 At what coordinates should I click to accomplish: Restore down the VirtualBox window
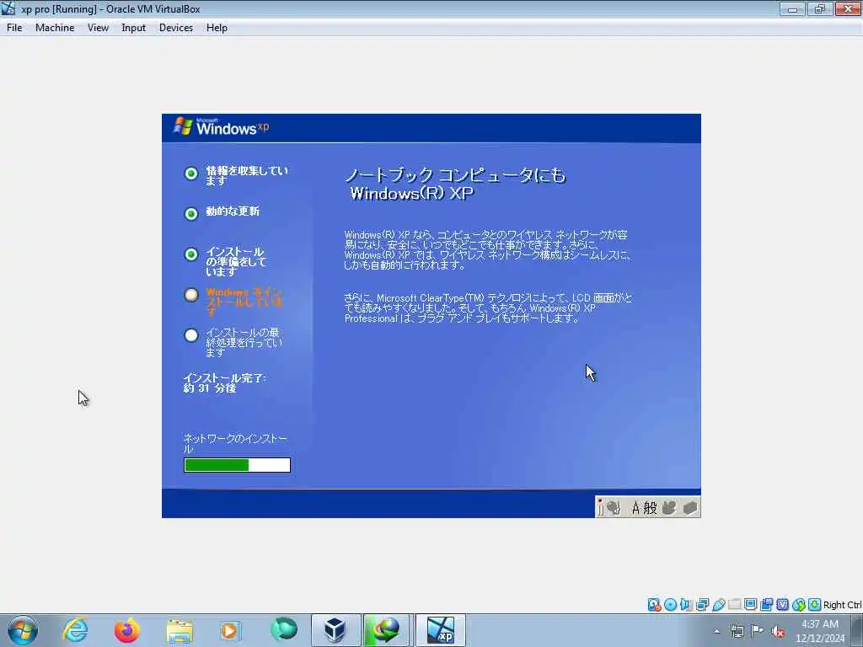click(x=819, y=8)
